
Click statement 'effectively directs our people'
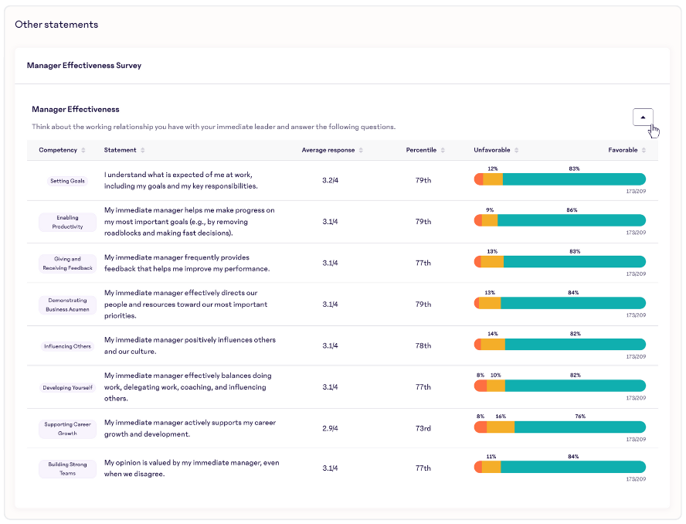click(185, 305)
